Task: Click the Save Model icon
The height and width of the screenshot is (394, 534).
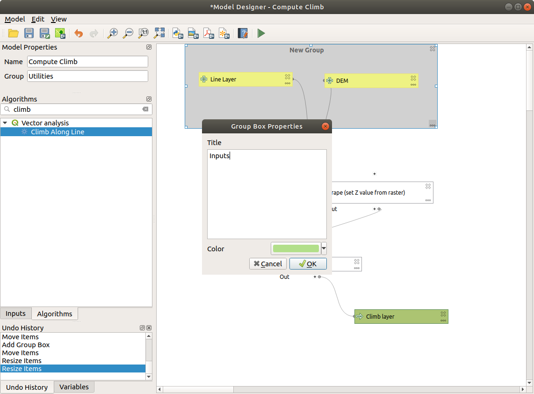Action: point(29,33)
